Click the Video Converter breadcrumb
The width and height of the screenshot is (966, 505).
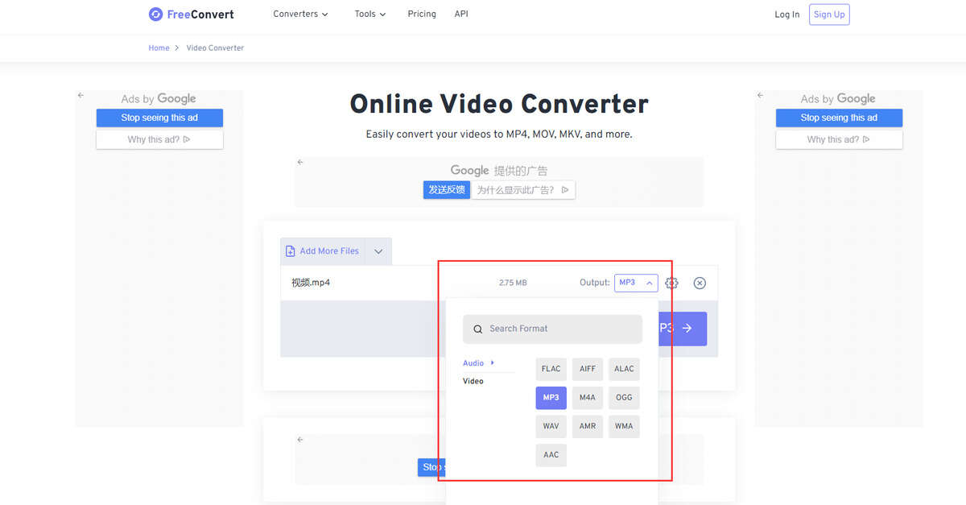[x=215, y=48]
